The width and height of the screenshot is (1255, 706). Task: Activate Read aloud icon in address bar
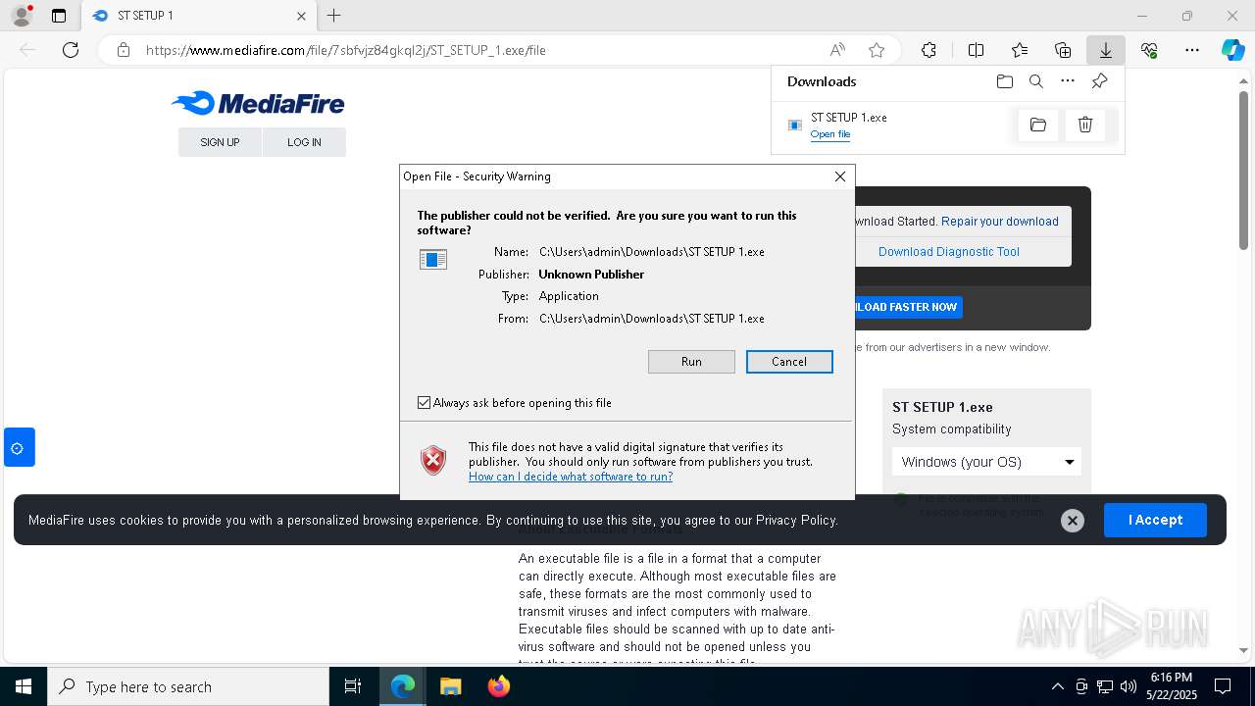[x=837, y=50]
